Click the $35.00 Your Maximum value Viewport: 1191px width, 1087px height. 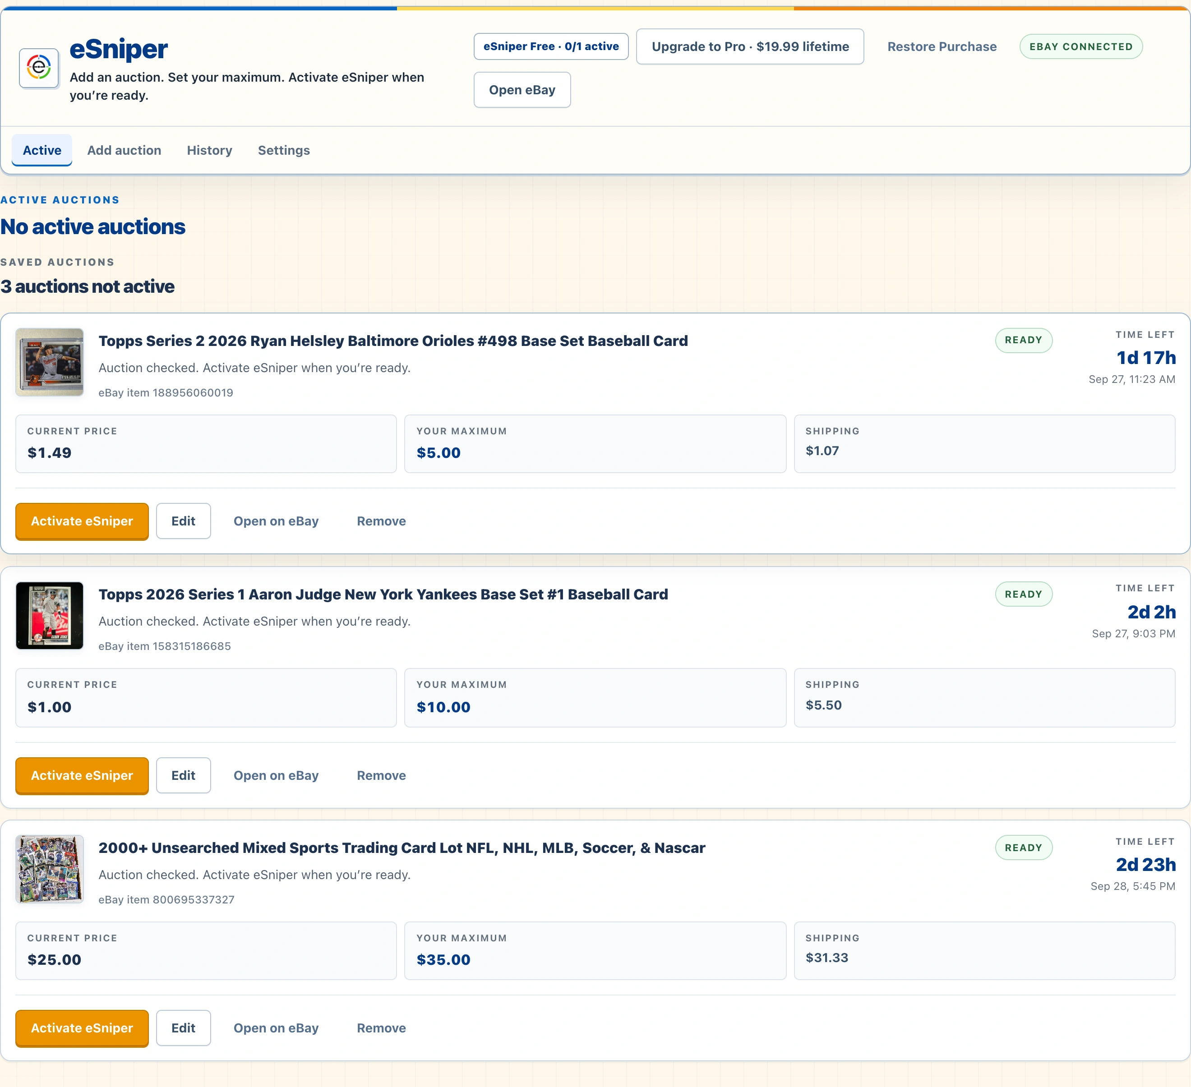(443, 960)
